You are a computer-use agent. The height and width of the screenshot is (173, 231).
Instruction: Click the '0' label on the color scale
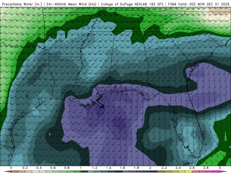click(11, 168)
